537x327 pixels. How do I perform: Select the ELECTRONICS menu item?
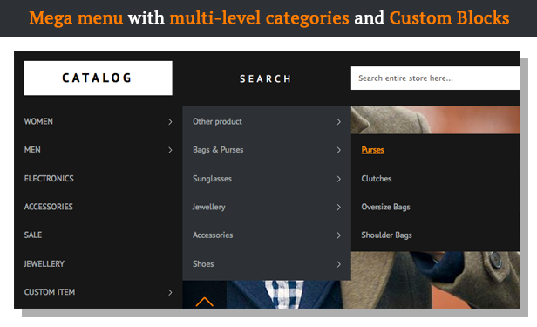pos(49,179)
